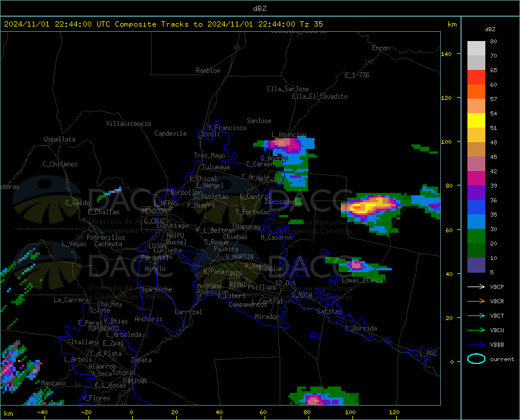Image resolution: width=520 pixels, height=420 pixels.
Task: Click the Lomas_Blancas label
Action: click(x=364, y=280)
